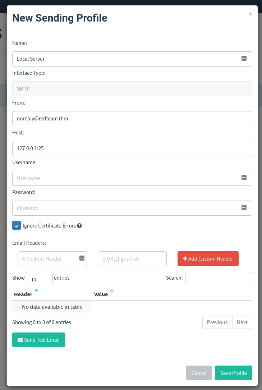Sort the table by Header column arrow
The image size is (262, 390).
point(36,290)
